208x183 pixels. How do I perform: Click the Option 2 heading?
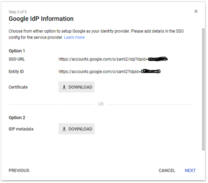[x=17, y=118]
